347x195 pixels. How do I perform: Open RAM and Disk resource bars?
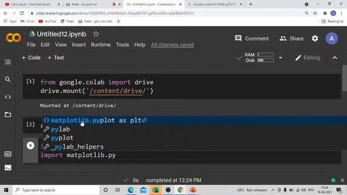(x=259, y=57)
